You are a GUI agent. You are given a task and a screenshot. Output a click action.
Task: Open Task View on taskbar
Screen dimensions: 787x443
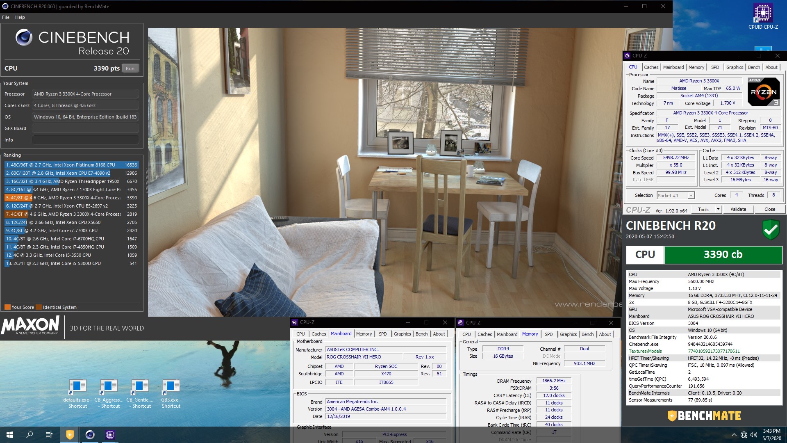pyautogui.click(x=49, y=434)
